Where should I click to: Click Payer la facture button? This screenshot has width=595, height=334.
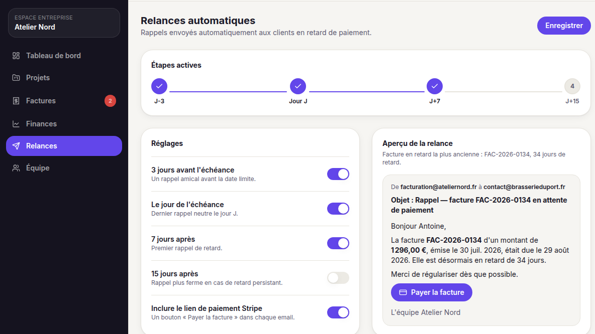(x=432, y=292)
